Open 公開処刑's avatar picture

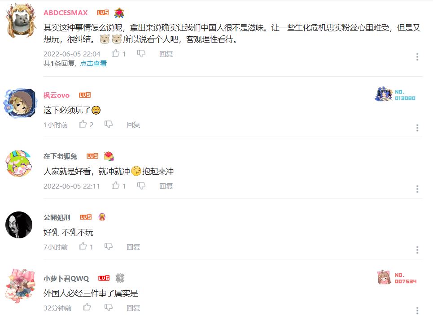[x=19, y=225]
